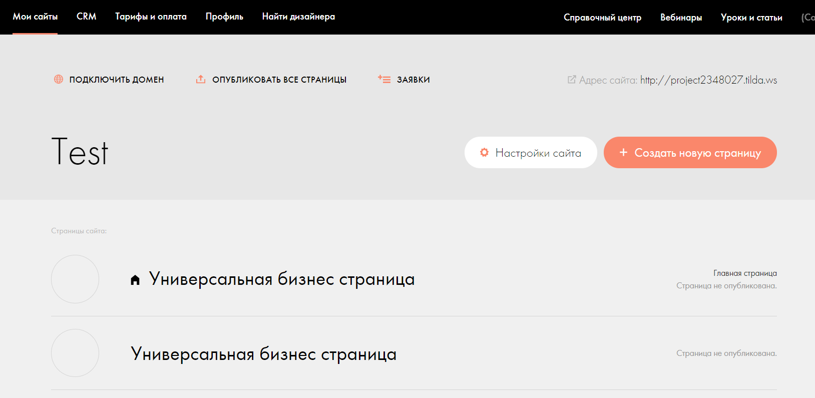The height and width of the screenshot is (398, 815).
Task: Open the first Универсальная бизнес страница page title
Action: (x=282, y=279)
